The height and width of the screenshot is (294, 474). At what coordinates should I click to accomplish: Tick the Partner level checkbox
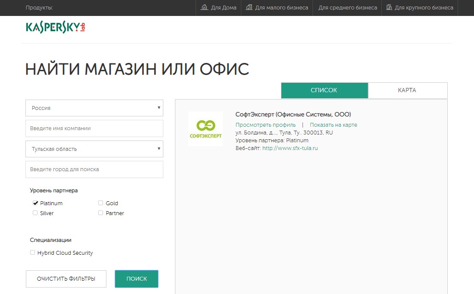coord(100,213)
